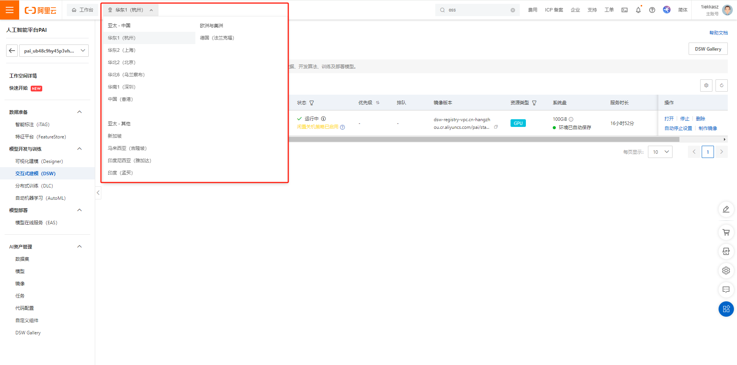Open the page size dropdown showing 10

tap(660, 152)
